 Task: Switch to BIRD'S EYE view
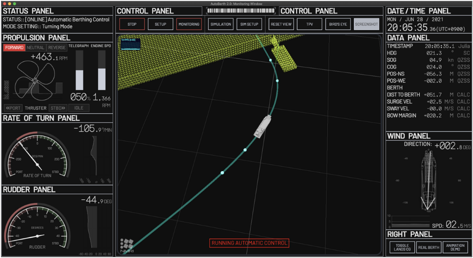tap(338, 24)
